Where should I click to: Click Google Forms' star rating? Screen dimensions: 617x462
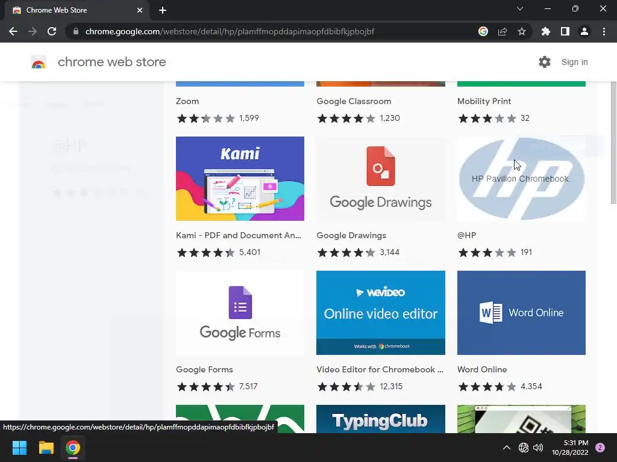[x=206, y=387]
